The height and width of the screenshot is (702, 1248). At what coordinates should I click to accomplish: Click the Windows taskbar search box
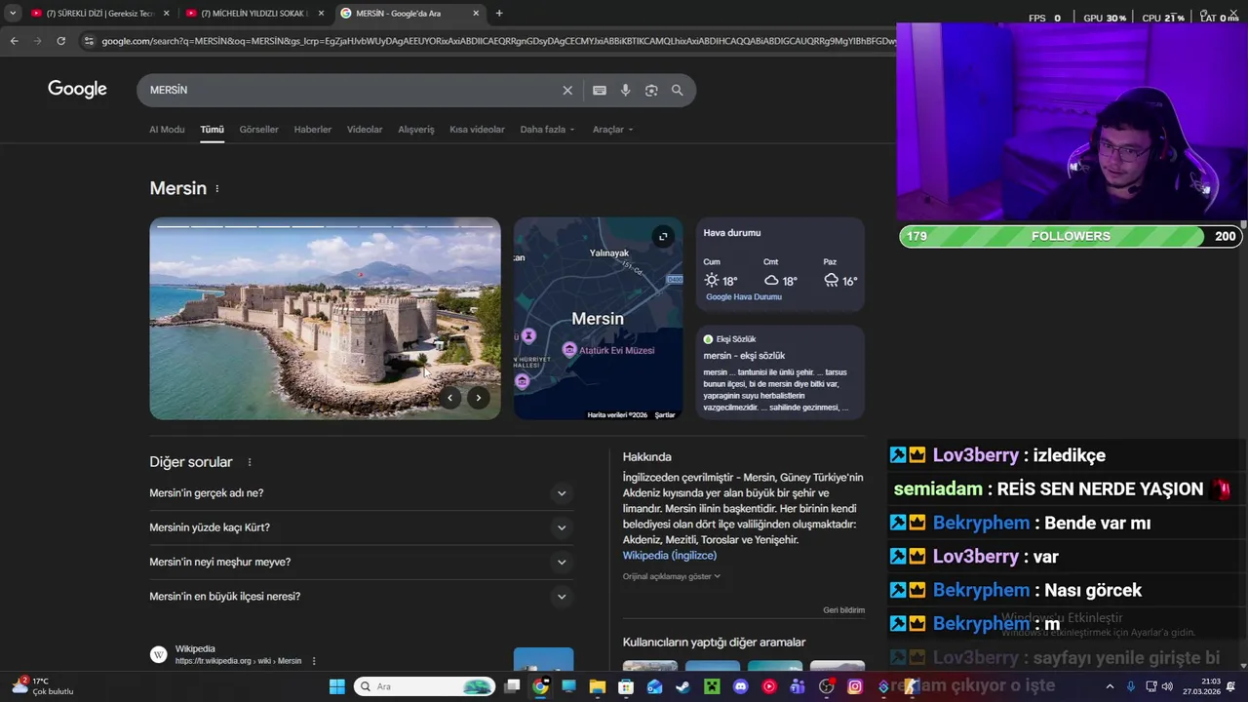pos(424,686)
